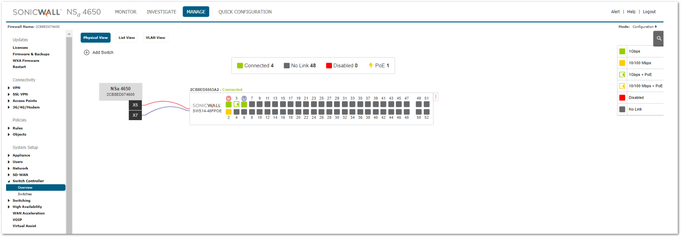681x237 pixels.
Task: Select switch port 20
Action: point(298,112)
